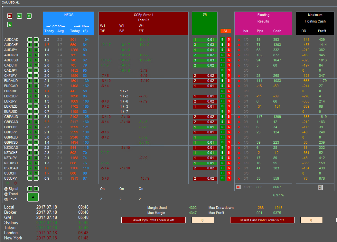This screenshot has width=337, height=242.
Task: Click green B beside the EURUSD symbol name
Action: click(x=30, y=112)
